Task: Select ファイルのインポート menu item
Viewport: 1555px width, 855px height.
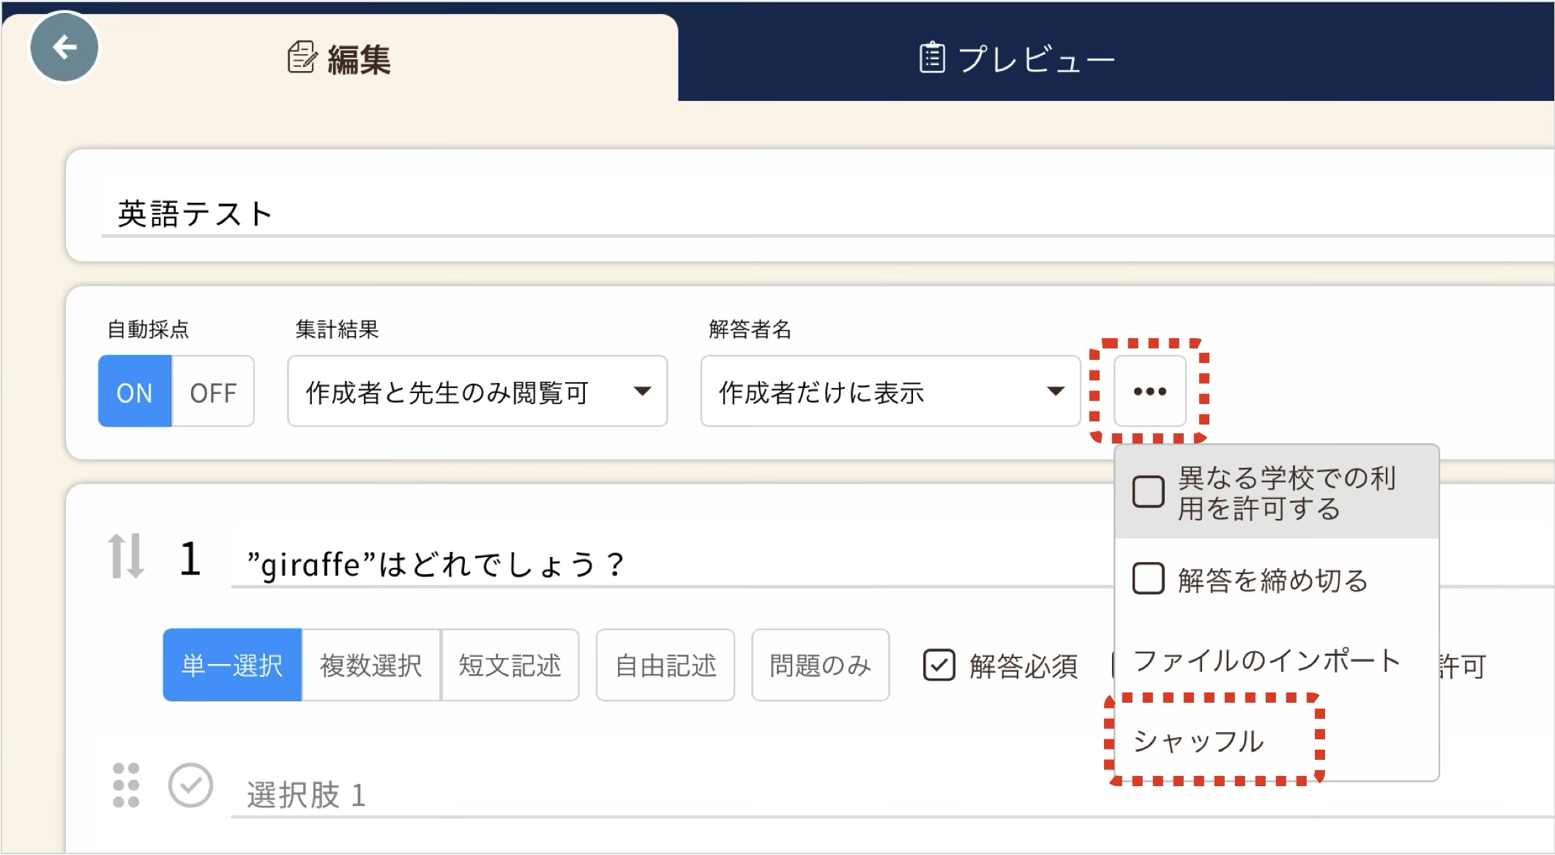Action: 1267,660
